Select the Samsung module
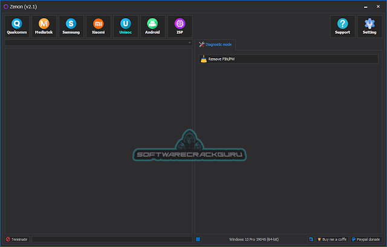The width and height of the screenshot is (387, 247). point(71,27)
